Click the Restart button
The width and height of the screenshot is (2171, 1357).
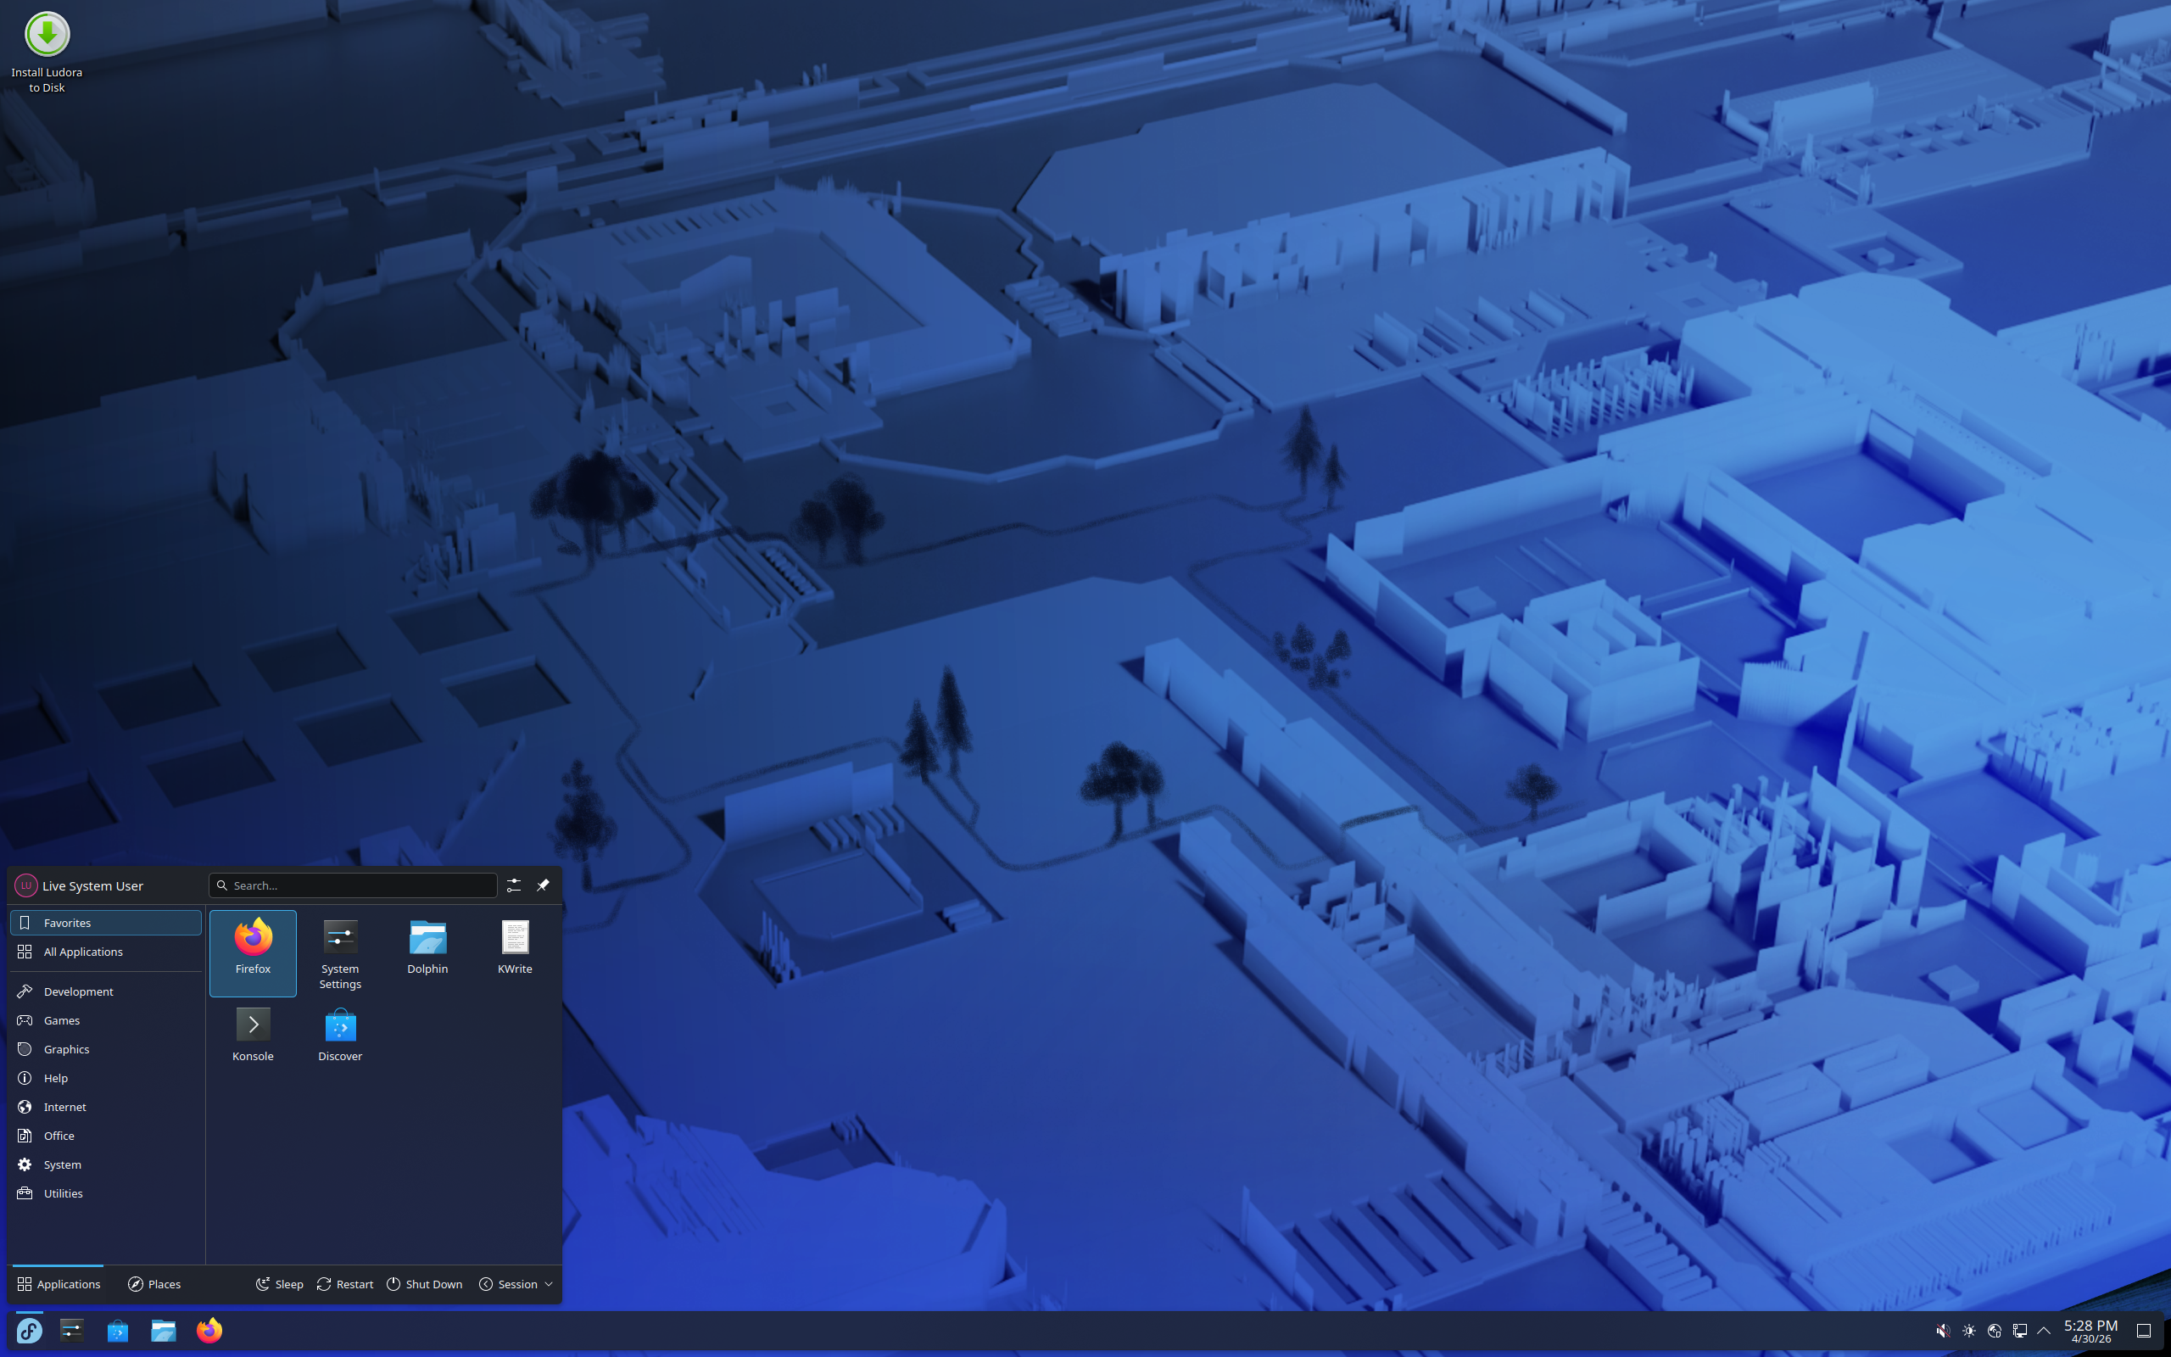point(345,1283)
